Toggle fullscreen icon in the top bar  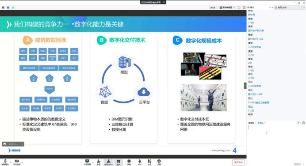239,8
